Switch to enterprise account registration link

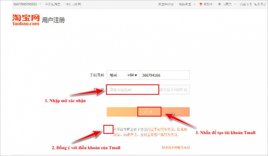(x=176, y=147)
